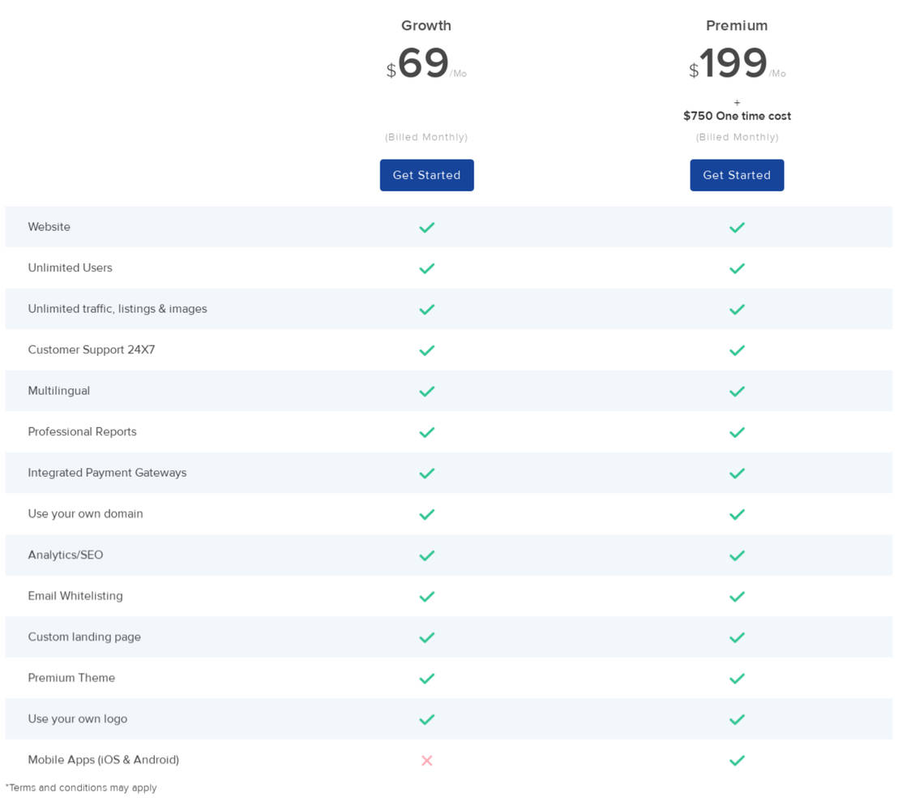898x806 pixels.
Task: Click the Mobile Apps checkmark under Premium
Action: [x=737, y=760]
